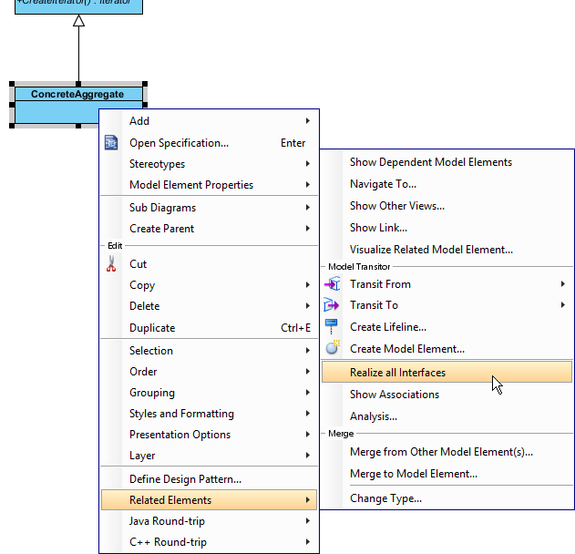Open the C++ Round-trip submenu
Image resolution: width=575 pixels, height=554 pixels.
point(209,541)
